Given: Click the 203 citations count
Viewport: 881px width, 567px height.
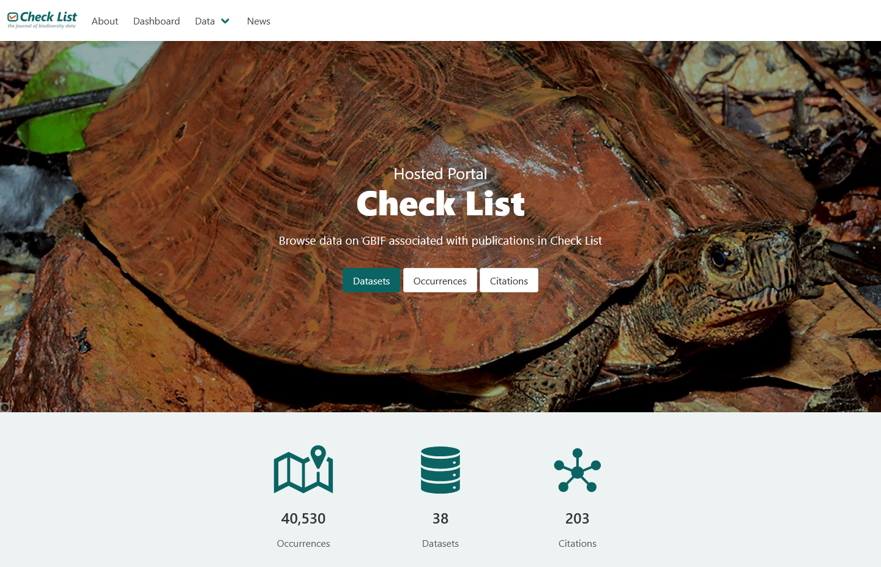Looking at the screenshot, I should coord(578,519).
